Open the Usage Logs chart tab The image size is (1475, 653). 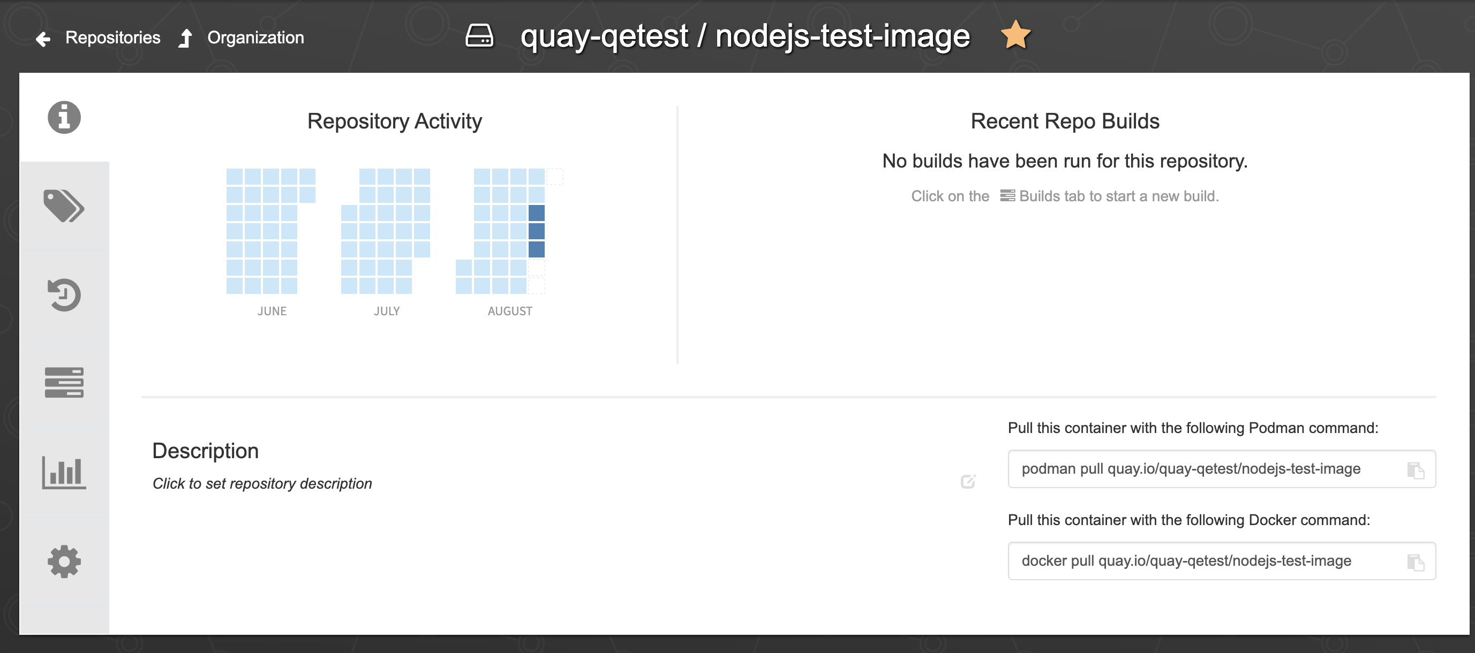point(64,472)
